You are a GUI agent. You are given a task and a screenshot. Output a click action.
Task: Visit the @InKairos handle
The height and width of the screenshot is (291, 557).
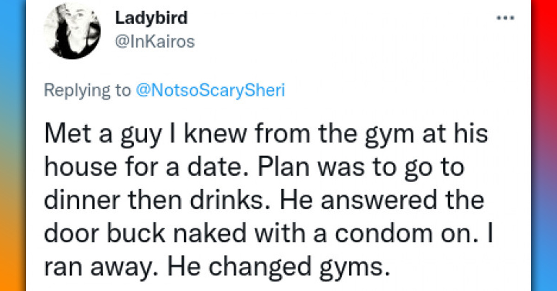155,42
